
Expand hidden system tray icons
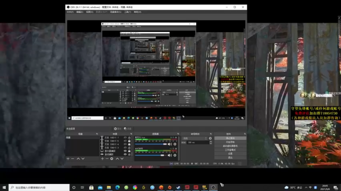coord(306,188)
